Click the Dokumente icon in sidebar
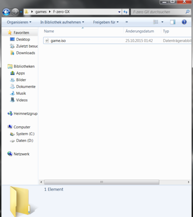This screenshot has height=217, width=193. coord(12,86)
